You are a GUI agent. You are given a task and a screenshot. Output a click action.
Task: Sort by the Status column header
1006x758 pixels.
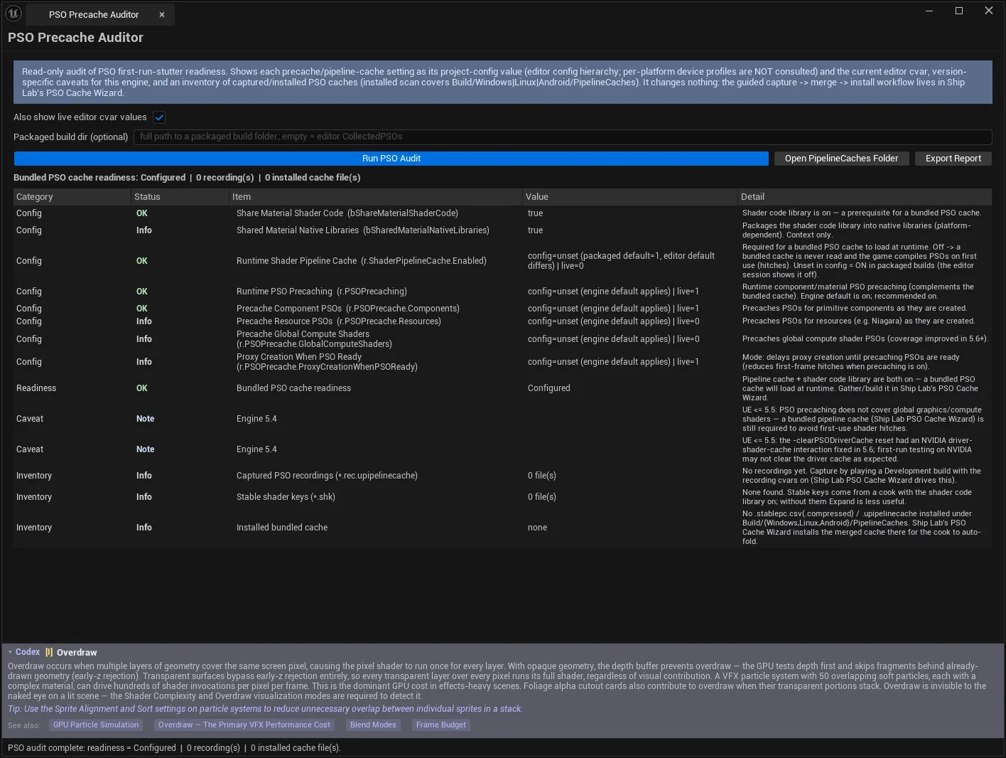[x=180, y=197]
